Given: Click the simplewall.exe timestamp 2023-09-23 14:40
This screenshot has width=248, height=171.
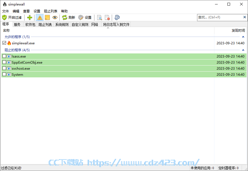Looking at the screenshot, I should [x=230, y=43].
